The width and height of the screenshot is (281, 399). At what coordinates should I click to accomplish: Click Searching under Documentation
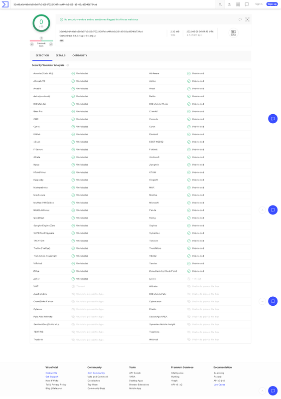[219, 373]
